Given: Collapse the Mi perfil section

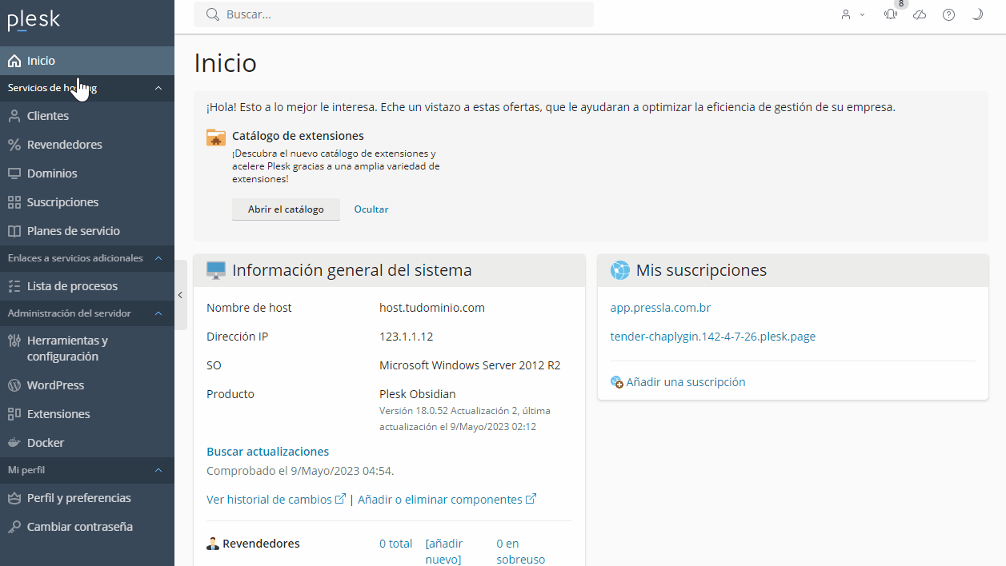Looking at the screenshot, I should 158,470.
